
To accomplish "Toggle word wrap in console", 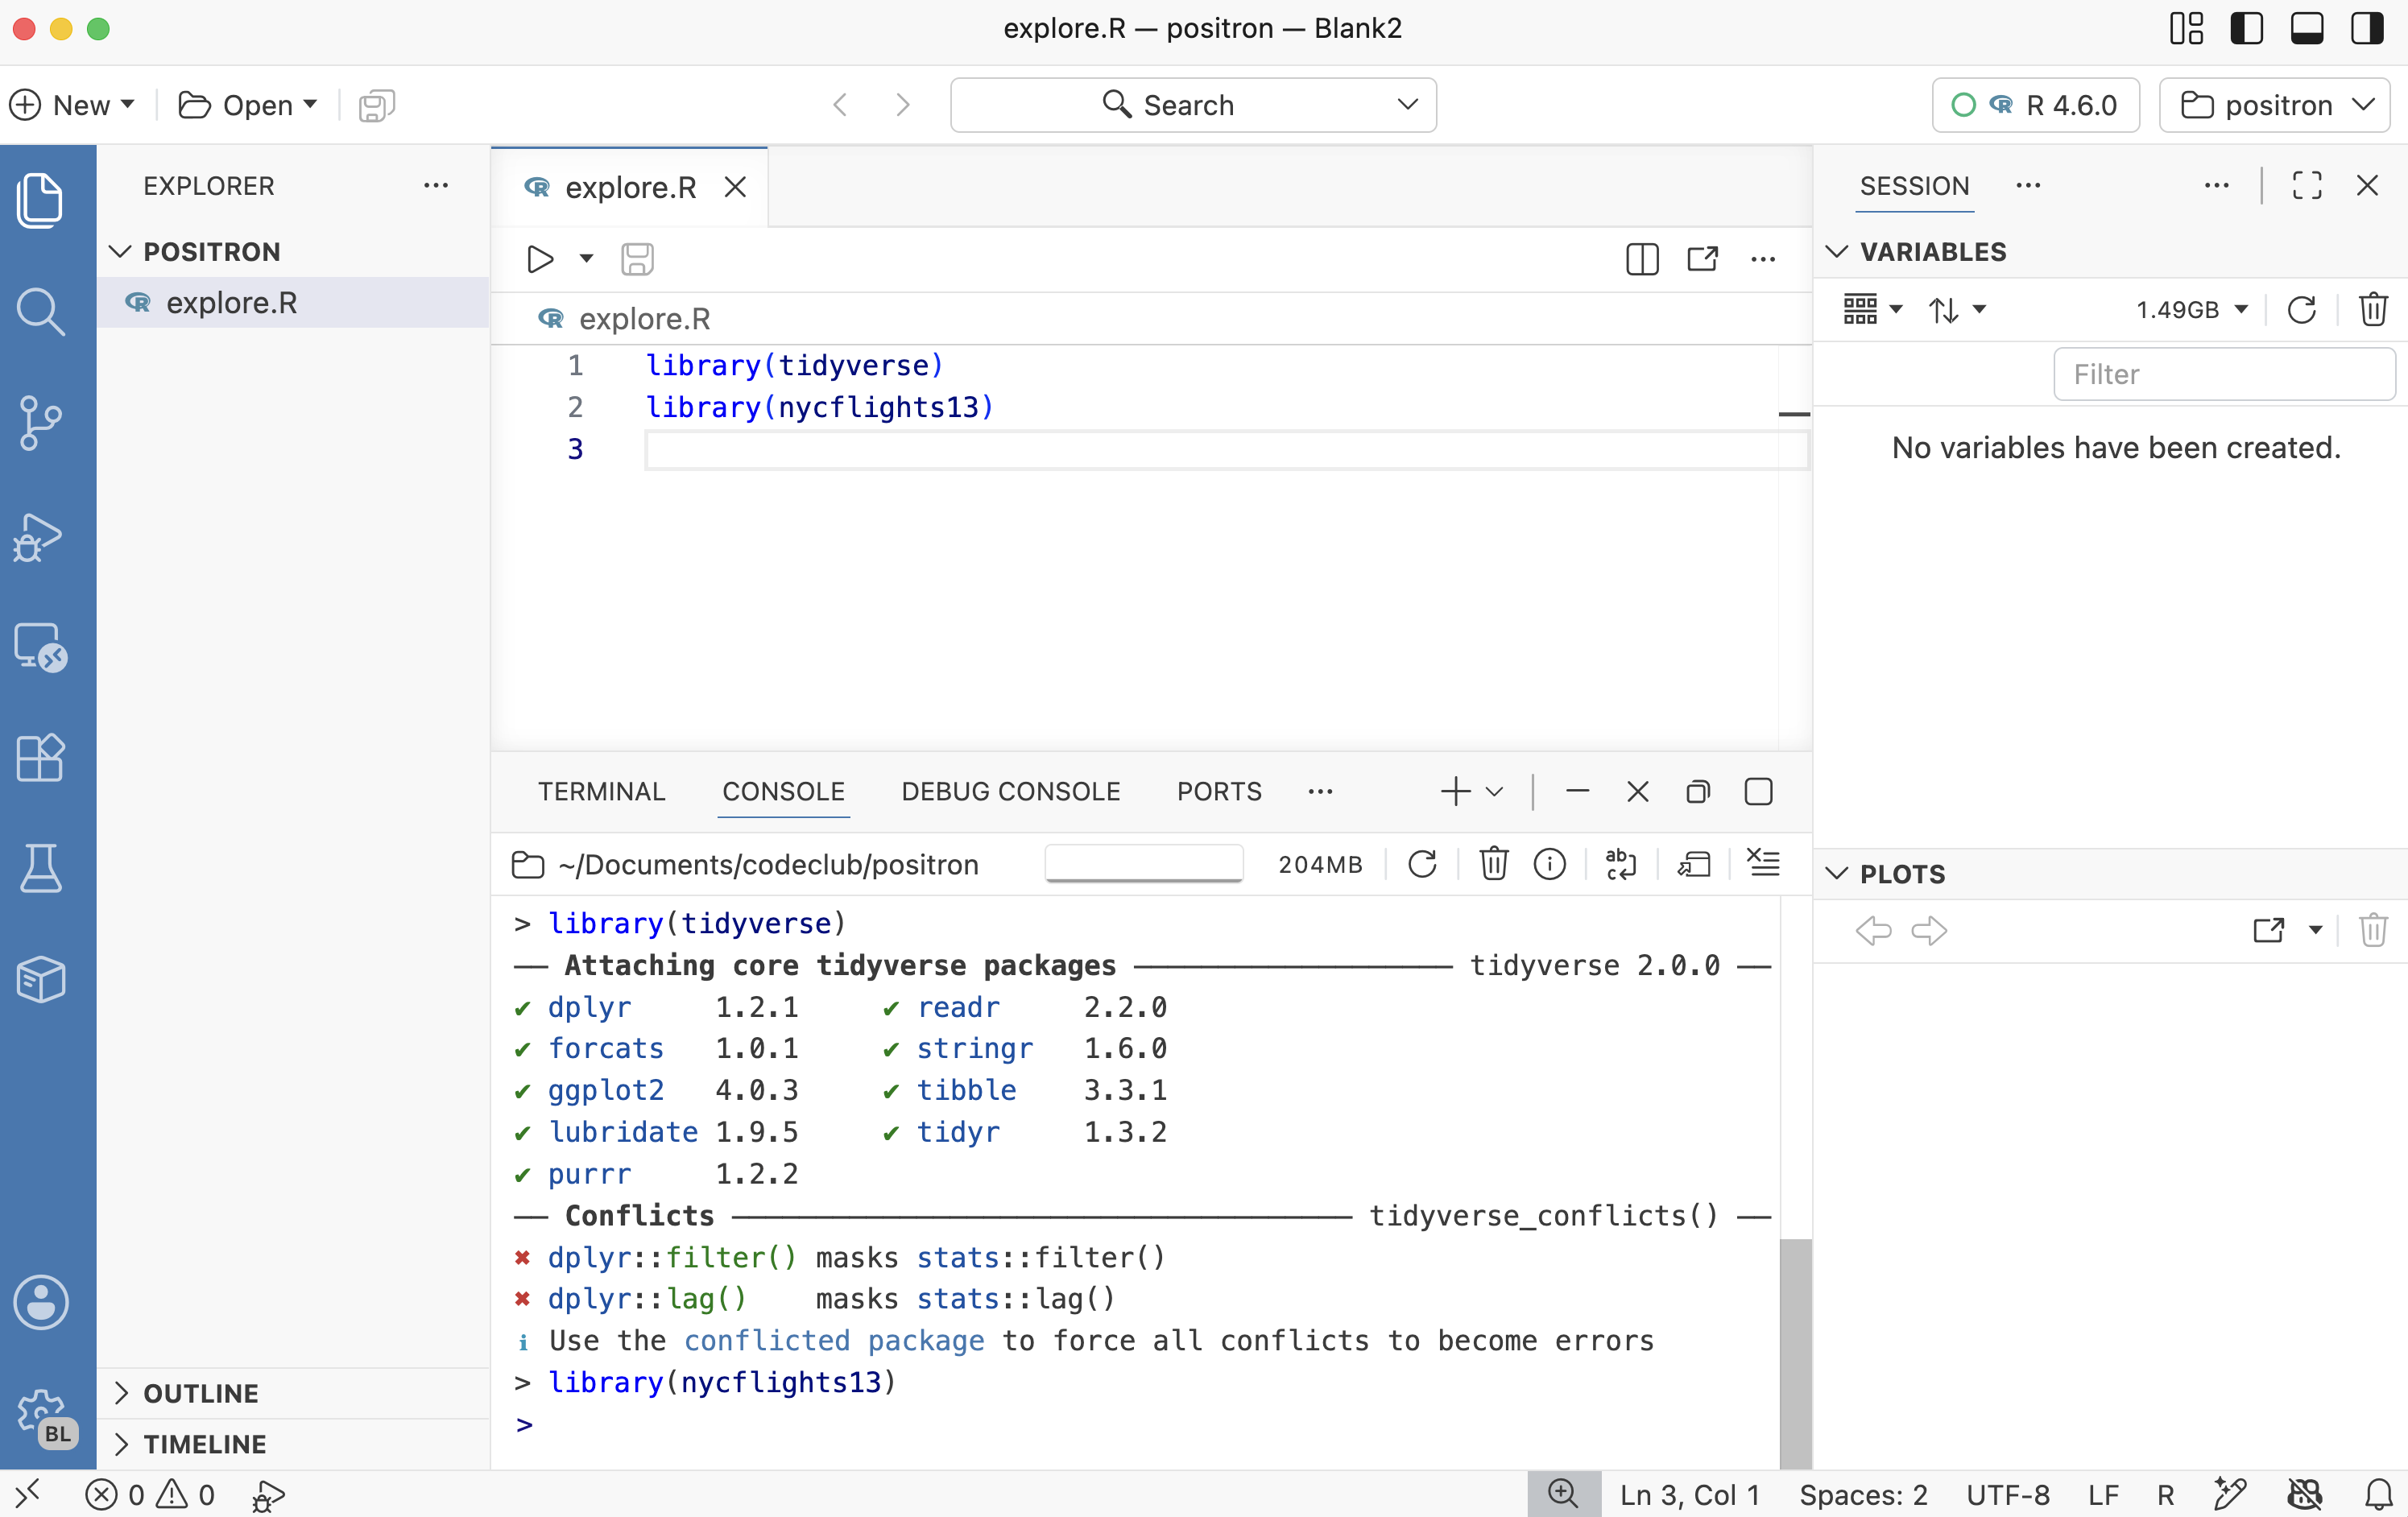I will (1620, 864).
